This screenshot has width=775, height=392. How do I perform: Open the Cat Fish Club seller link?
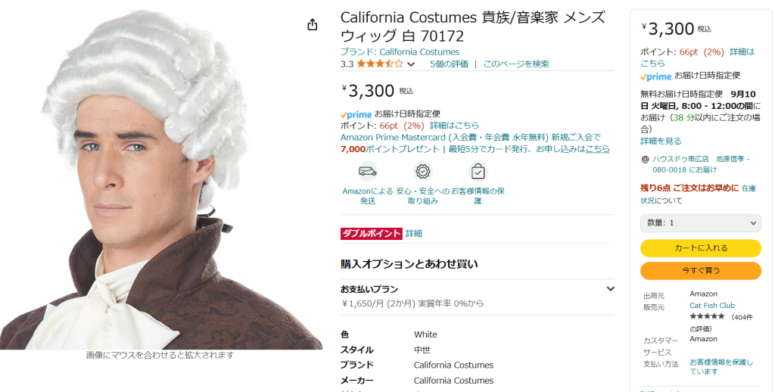pyautogui.click(x=712, y=306)
